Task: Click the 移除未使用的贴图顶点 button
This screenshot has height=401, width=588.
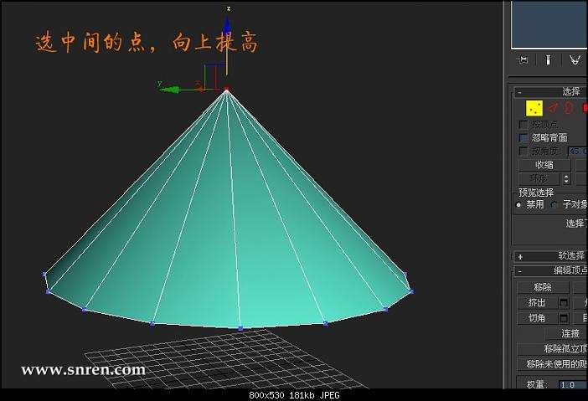Action: point(552,364)
